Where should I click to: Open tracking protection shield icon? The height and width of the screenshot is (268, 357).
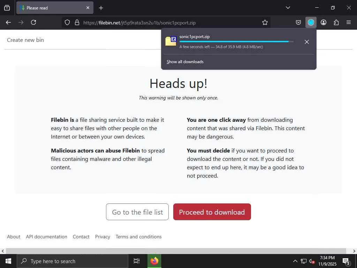click(67, 22)
